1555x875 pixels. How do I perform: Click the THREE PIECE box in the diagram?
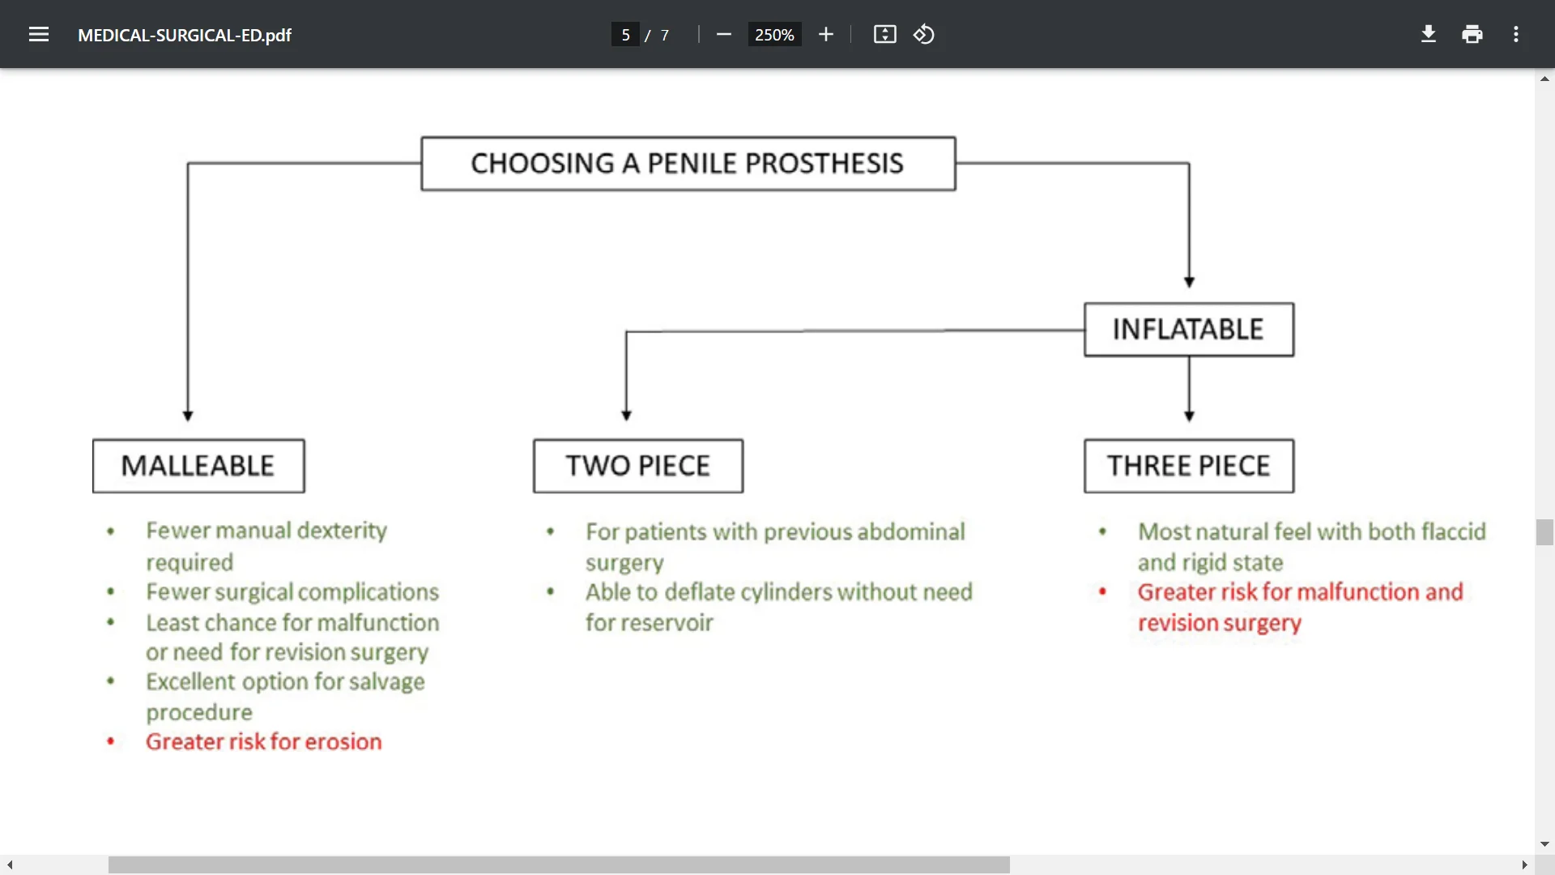click(1189, 466)
